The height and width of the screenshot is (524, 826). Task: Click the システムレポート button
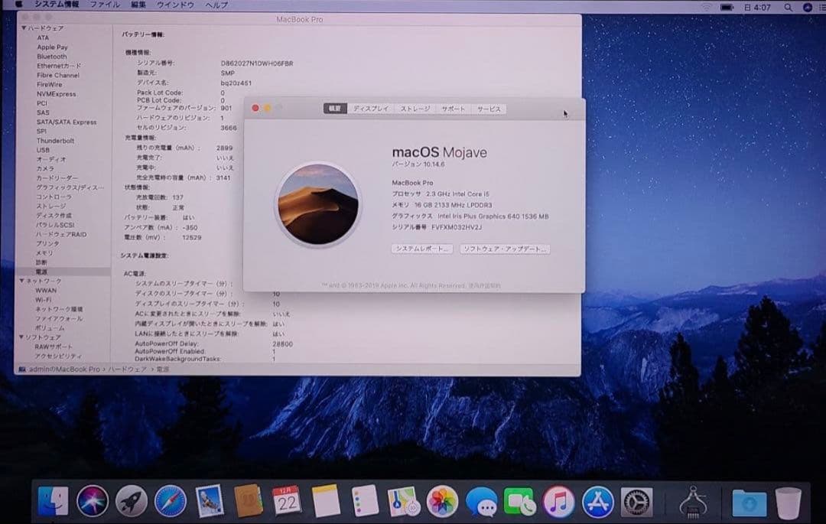click(x=421, y=249)
